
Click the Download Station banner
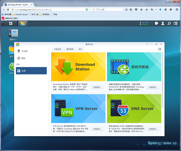78,67
